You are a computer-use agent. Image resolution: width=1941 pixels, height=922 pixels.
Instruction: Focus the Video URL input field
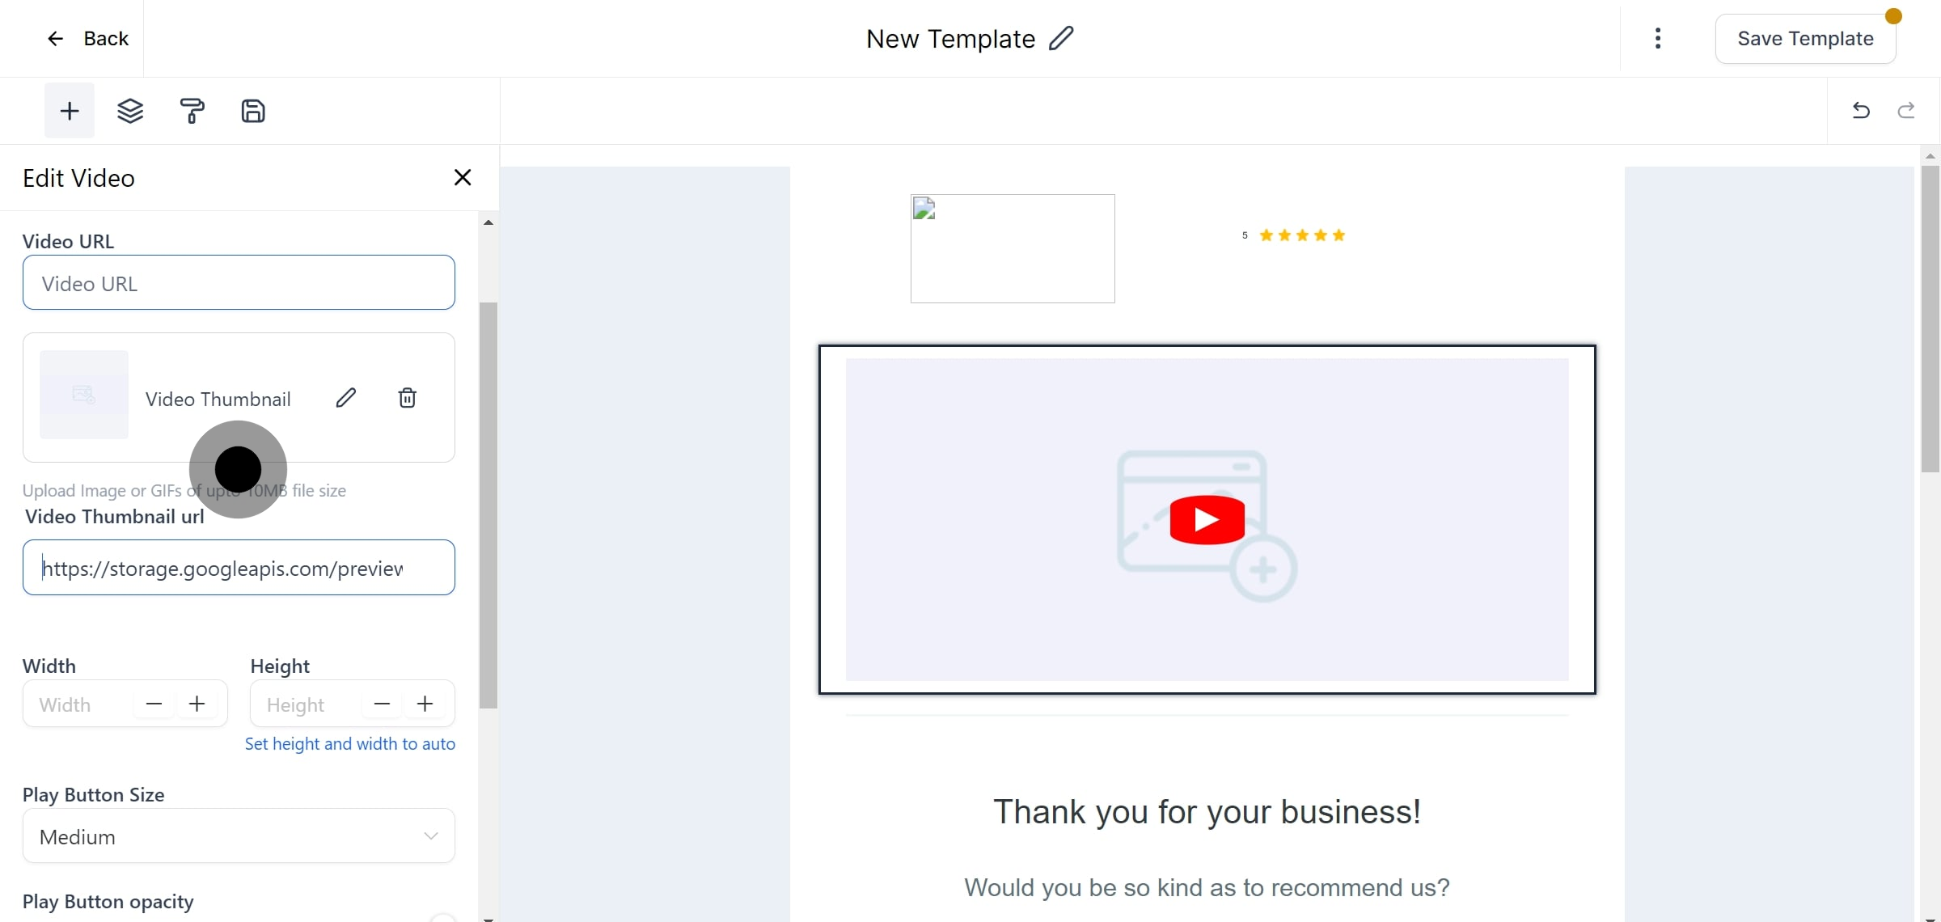[x=239, y=283]
